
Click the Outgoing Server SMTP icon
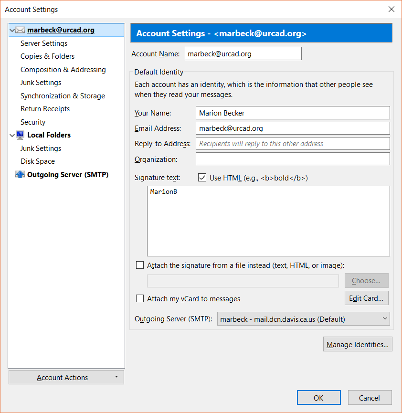pos(20,174)
